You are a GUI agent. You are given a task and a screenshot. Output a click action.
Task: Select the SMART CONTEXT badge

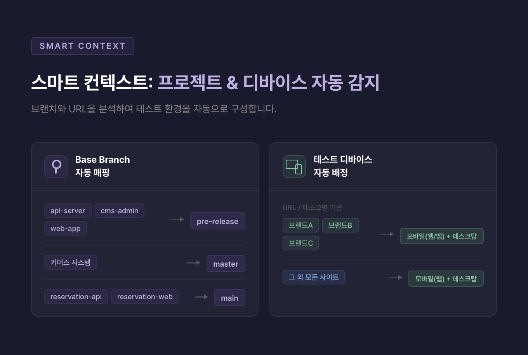coord(83,46)
